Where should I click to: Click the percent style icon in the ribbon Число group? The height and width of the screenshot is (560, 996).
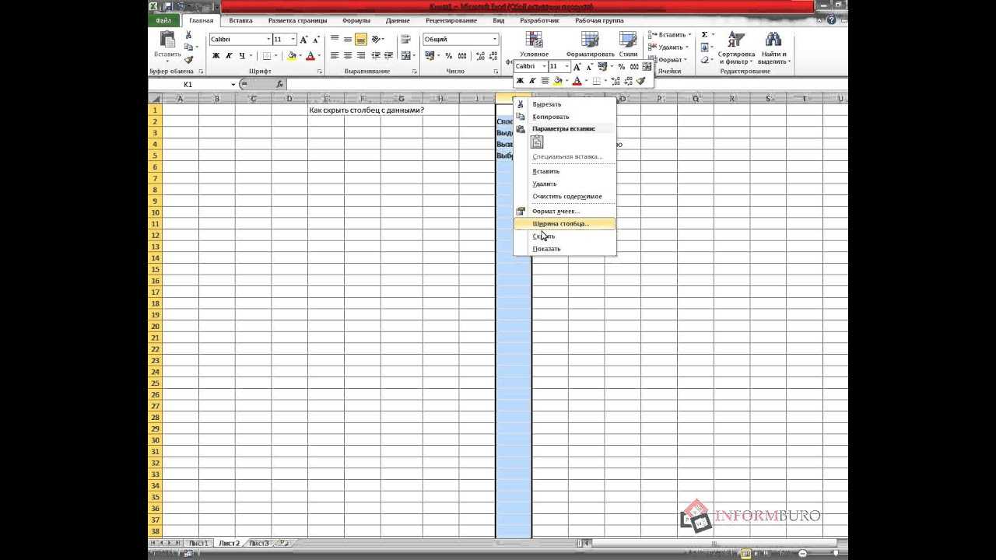tap(449, 56)
